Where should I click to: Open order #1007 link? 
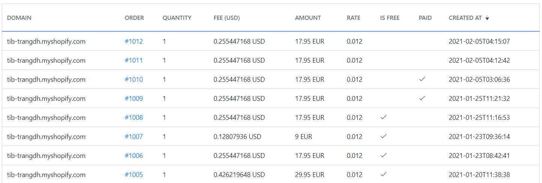[x=134, y=137]
